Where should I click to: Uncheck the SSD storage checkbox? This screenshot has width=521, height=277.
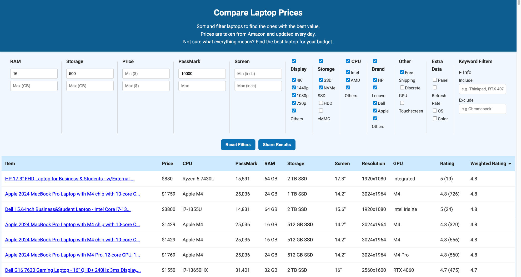(x=321, y=80)
